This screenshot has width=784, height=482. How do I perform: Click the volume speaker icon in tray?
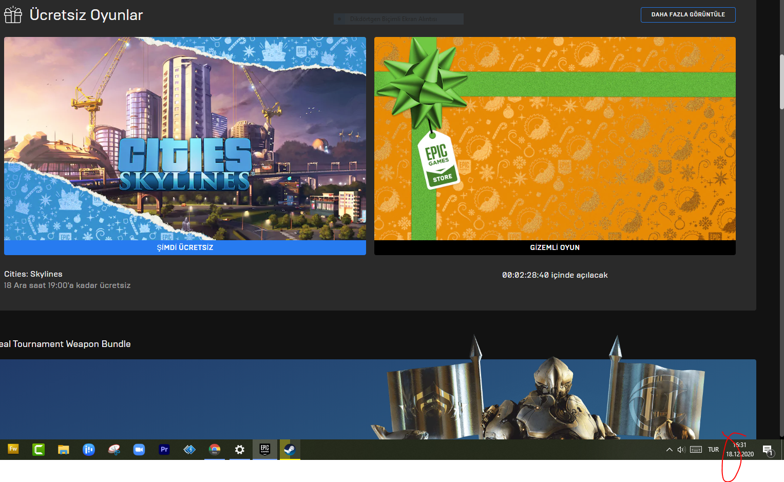tap(681, 450)
